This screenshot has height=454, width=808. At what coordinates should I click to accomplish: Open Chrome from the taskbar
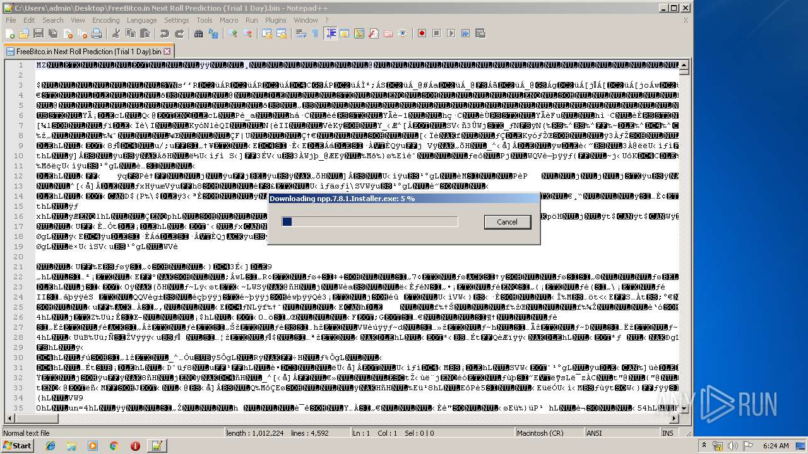[114, 446]
